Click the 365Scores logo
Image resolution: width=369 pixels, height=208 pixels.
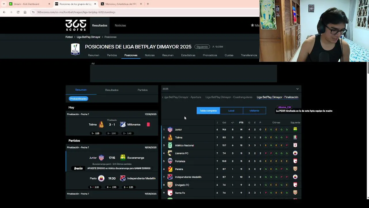point(76,25)
